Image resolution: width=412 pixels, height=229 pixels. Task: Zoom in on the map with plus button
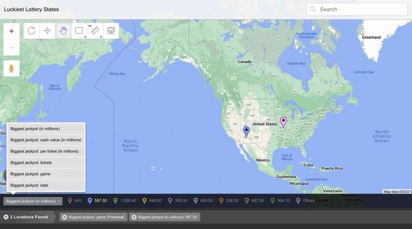pos(11,31)
